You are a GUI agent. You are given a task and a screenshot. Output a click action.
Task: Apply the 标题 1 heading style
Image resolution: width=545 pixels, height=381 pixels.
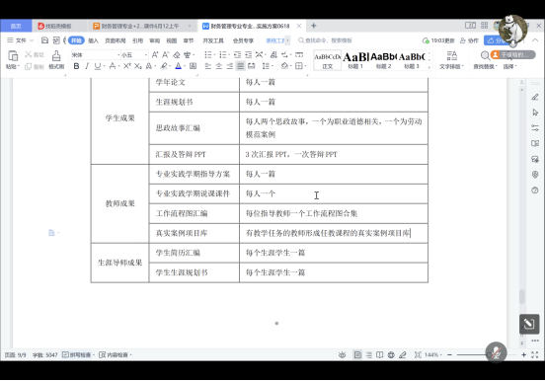click(x=355, y=60)
